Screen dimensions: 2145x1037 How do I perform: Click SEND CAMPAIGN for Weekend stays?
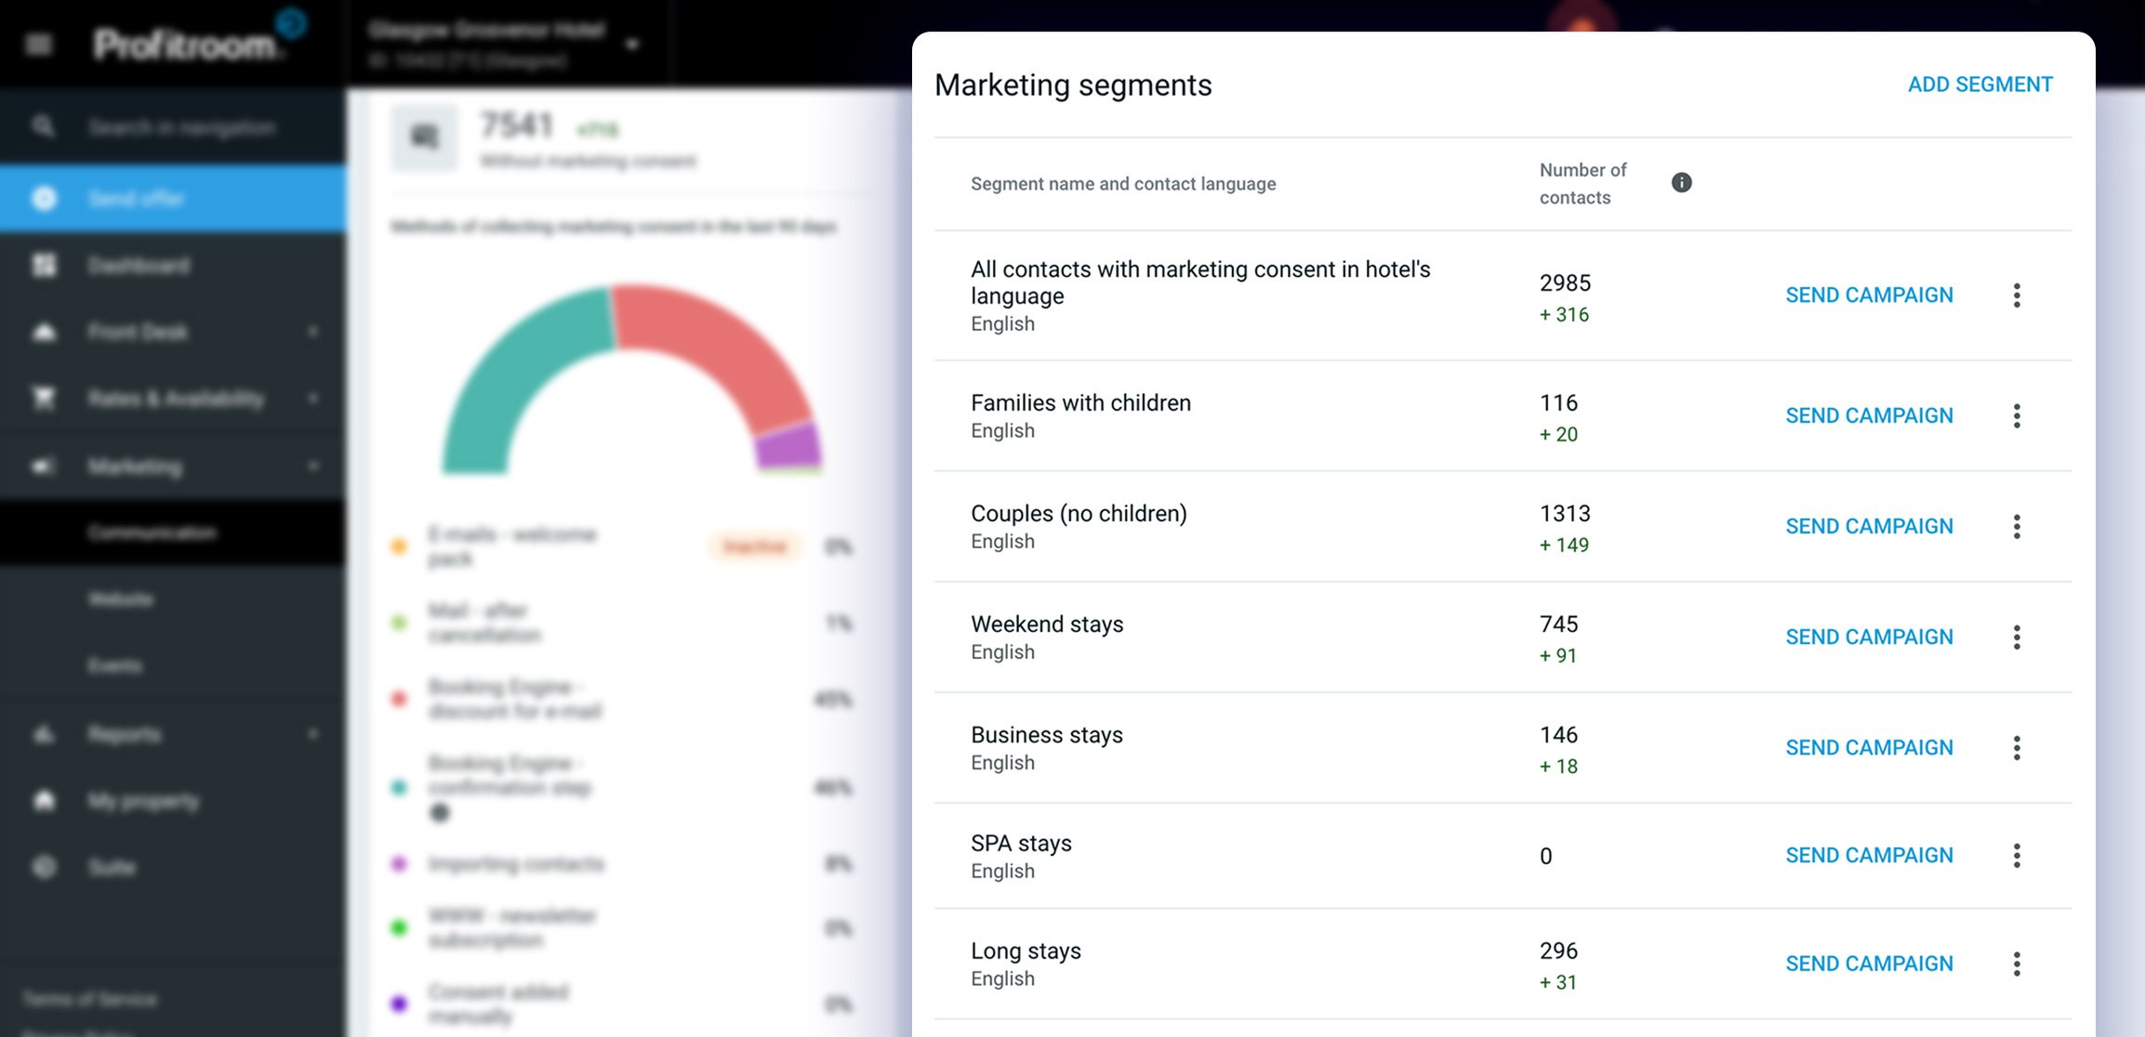(1869, 637)
